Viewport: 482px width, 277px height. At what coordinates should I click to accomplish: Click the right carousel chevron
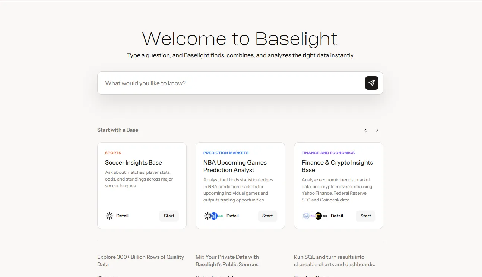tap(377, 130)
